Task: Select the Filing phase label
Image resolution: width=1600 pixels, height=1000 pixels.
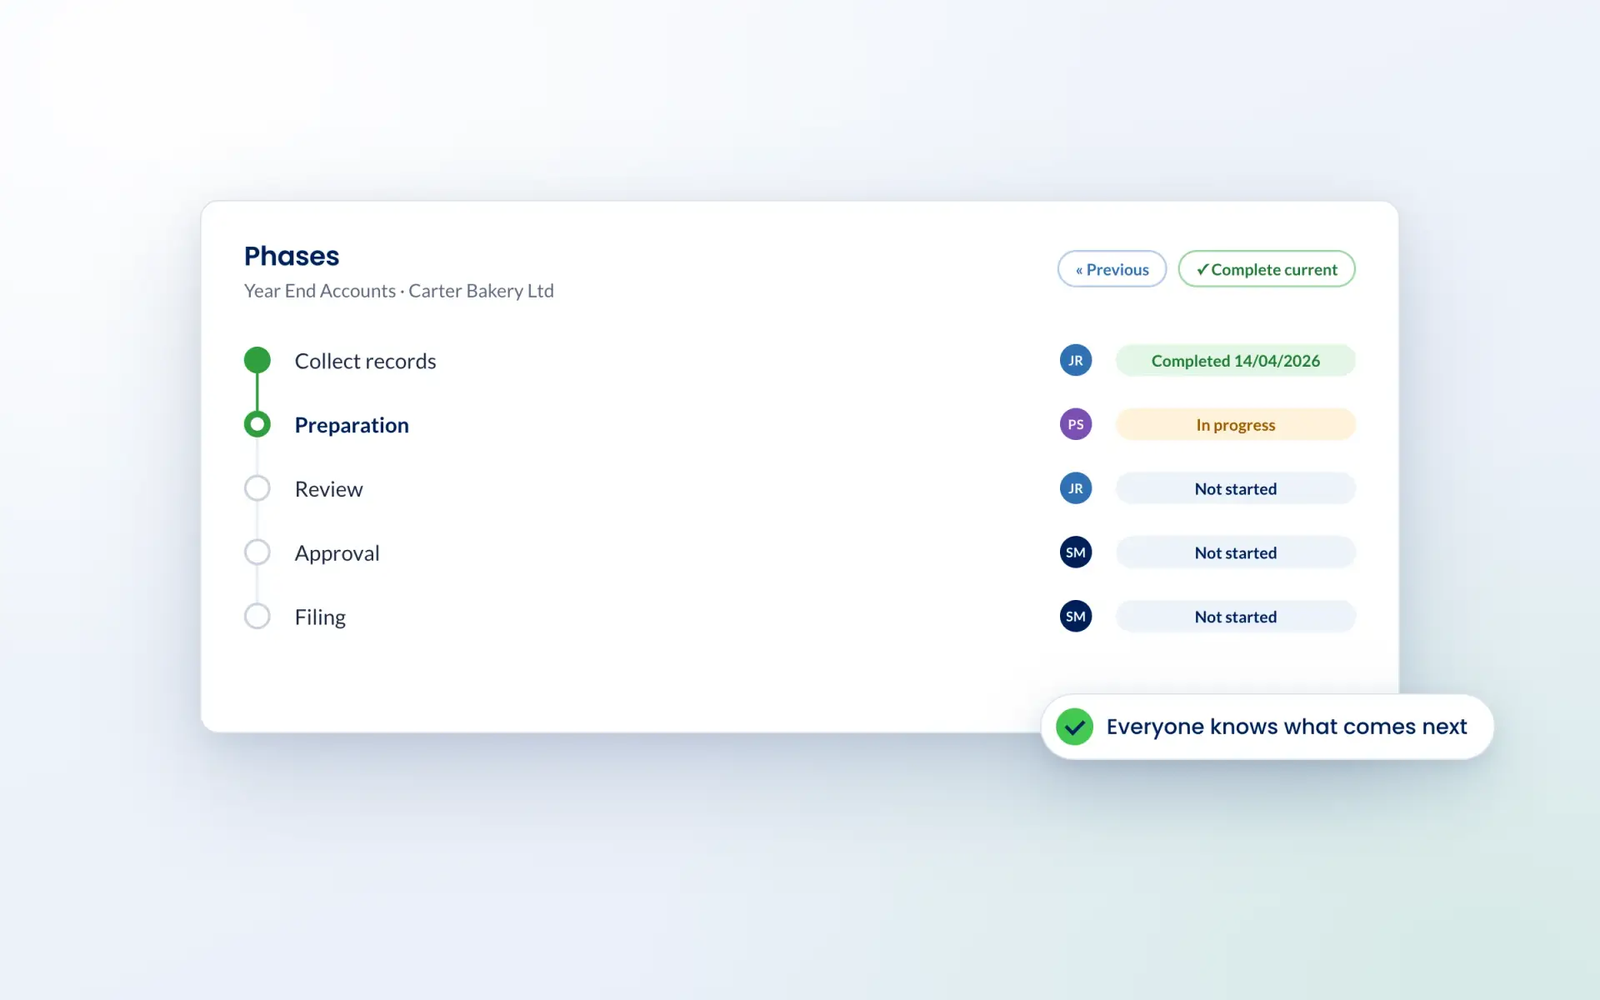Action: 320,617
